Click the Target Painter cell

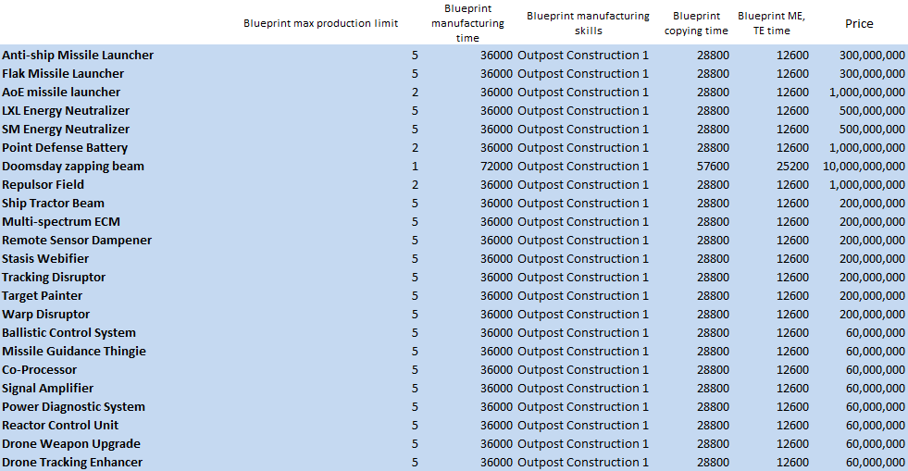(42, 296)
